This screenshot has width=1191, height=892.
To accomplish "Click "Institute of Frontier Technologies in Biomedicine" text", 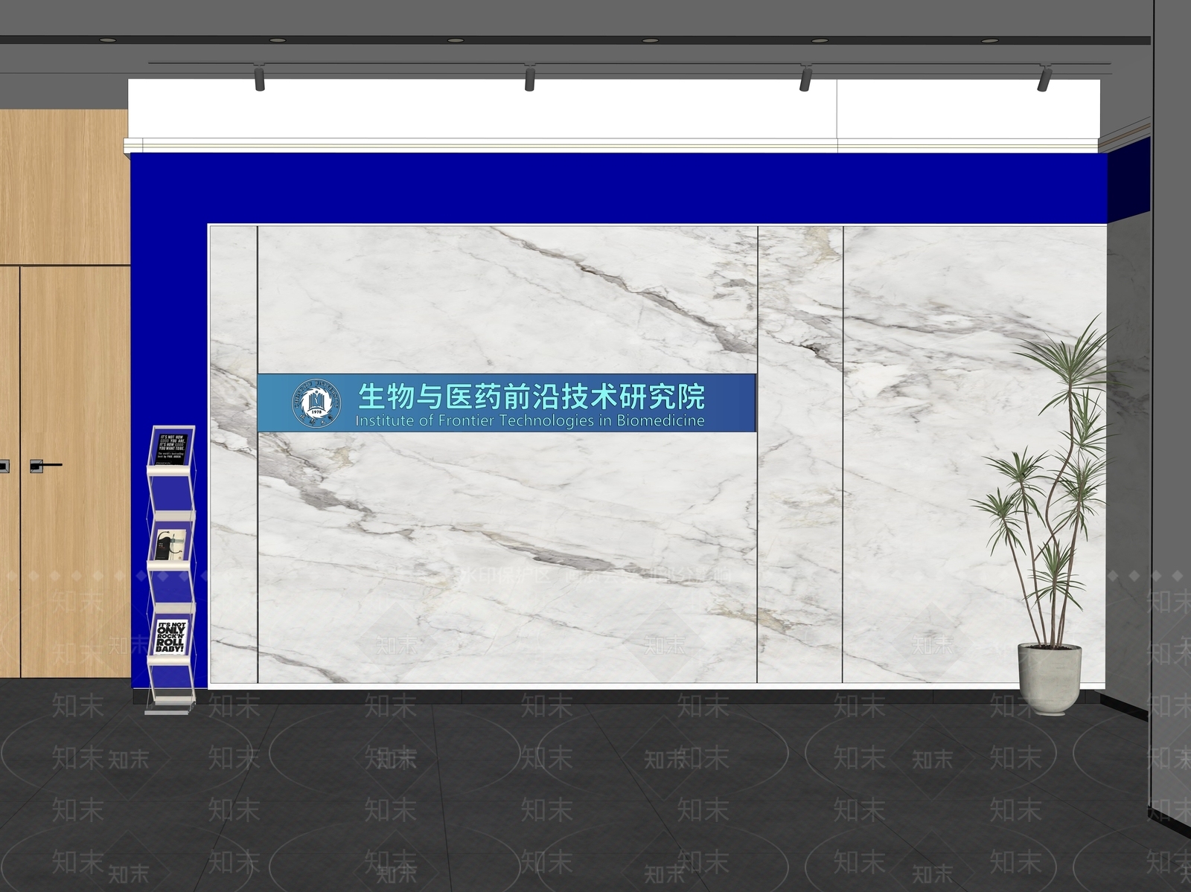I will pos(530,421).
